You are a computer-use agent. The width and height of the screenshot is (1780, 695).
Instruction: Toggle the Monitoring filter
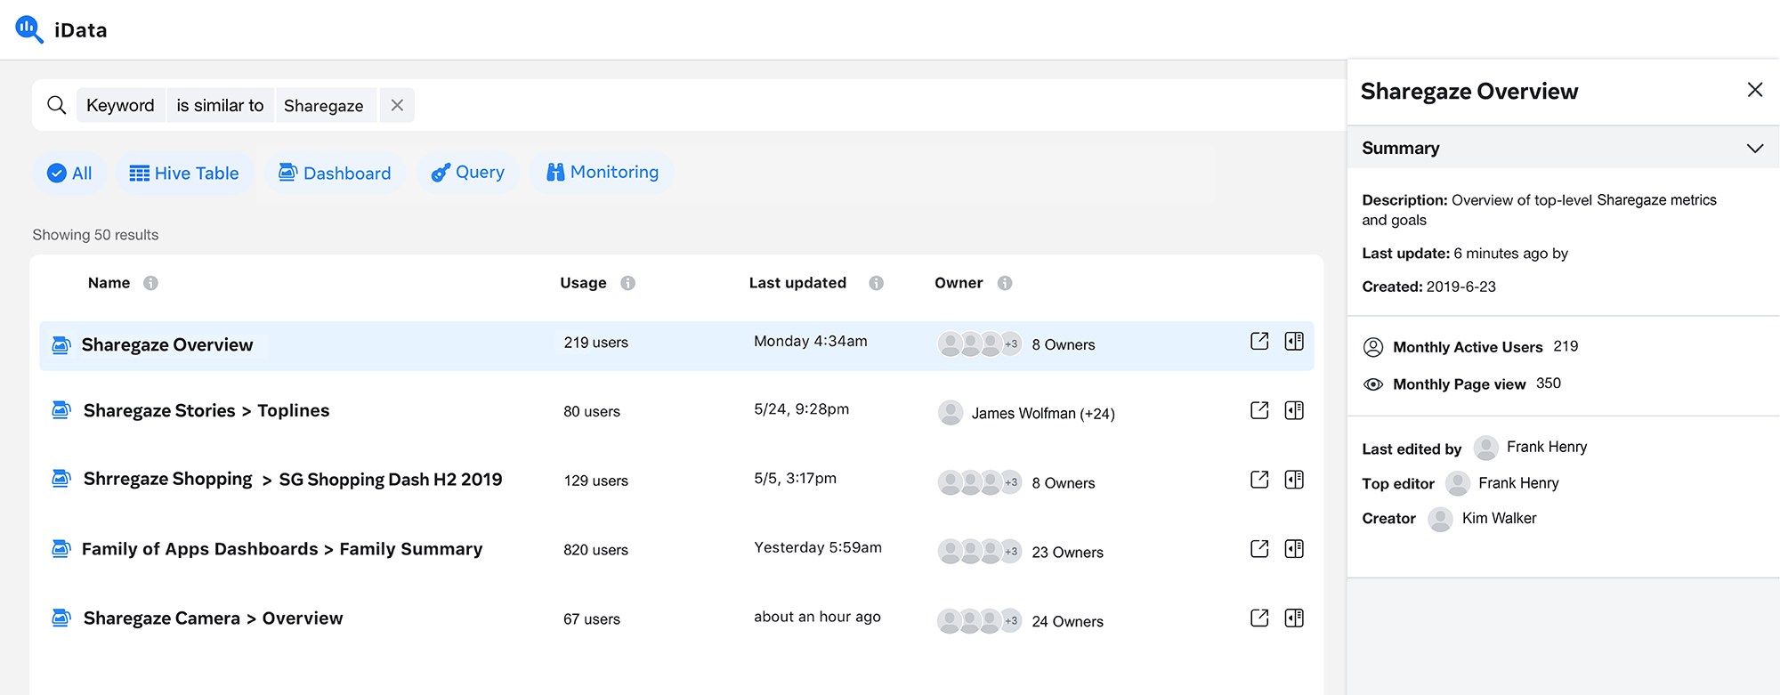pyautogui.click(x=603, y=173)
